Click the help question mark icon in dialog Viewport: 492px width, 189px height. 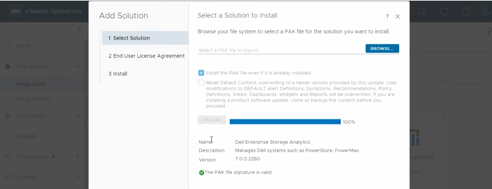point(387,16)
